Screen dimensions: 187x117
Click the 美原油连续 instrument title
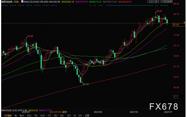point(7,2)
